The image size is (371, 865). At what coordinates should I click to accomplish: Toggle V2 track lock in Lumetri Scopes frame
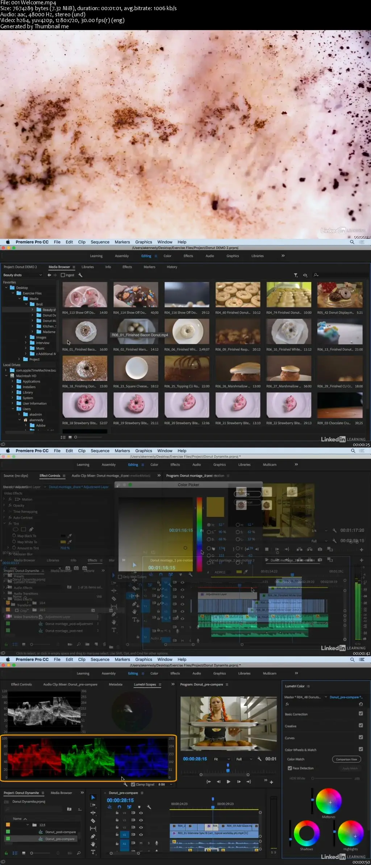[117, 827]
